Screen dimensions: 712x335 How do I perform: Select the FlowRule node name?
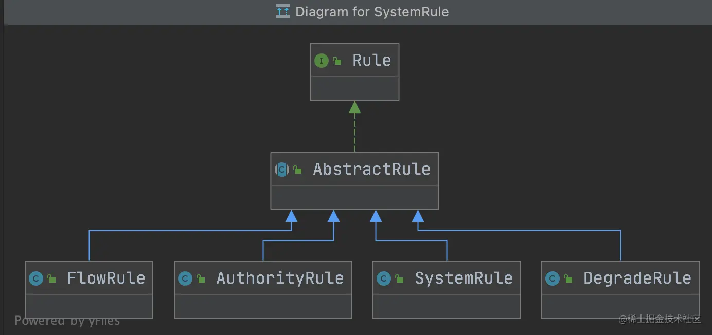[106, 278]
